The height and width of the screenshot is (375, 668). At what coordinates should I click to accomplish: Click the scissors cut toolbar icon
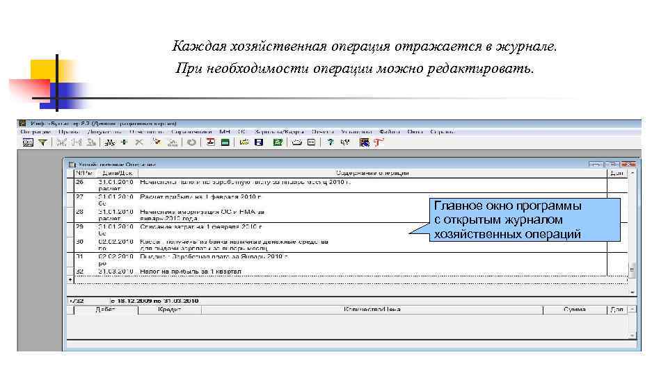[x=62, y=142]
